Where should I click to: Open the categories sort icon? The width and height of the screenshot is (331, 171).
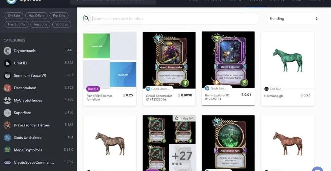(x=70, y=40)
